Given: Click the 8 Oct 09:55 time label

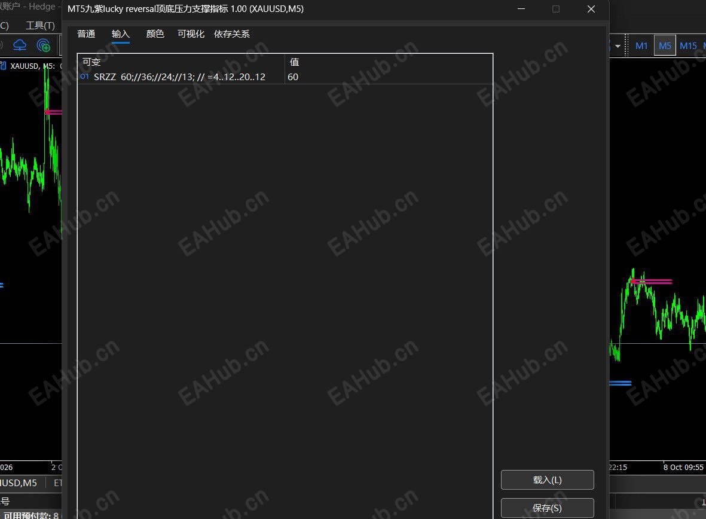Looking at the screenshot, I should (x=683, y=467).
